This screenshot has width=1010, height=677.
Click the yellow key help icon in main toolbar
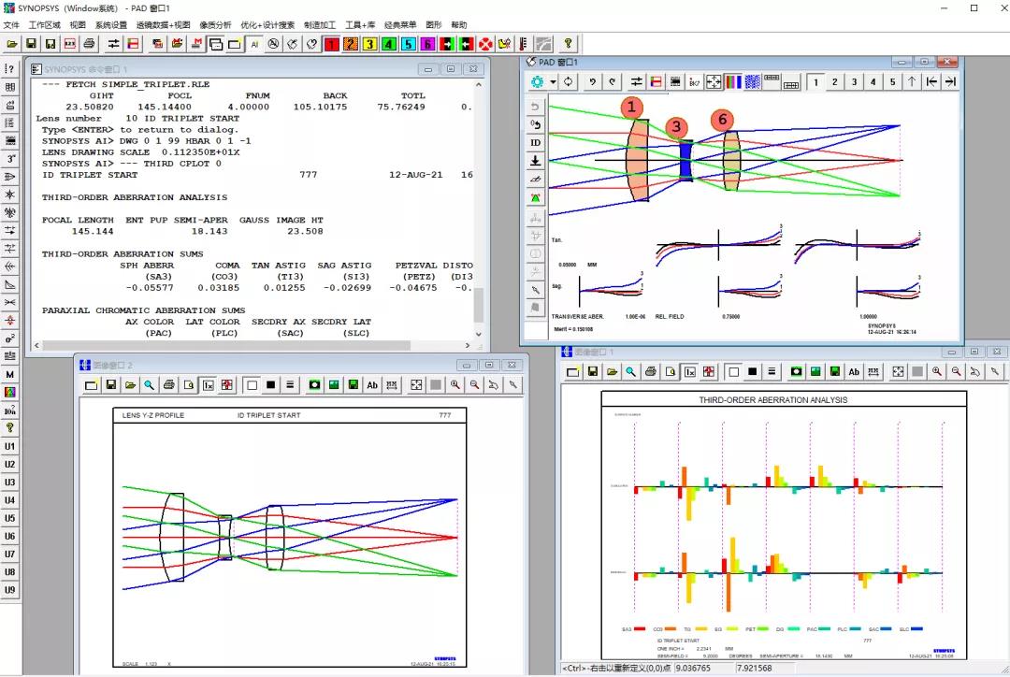click(x=568, y=44)
